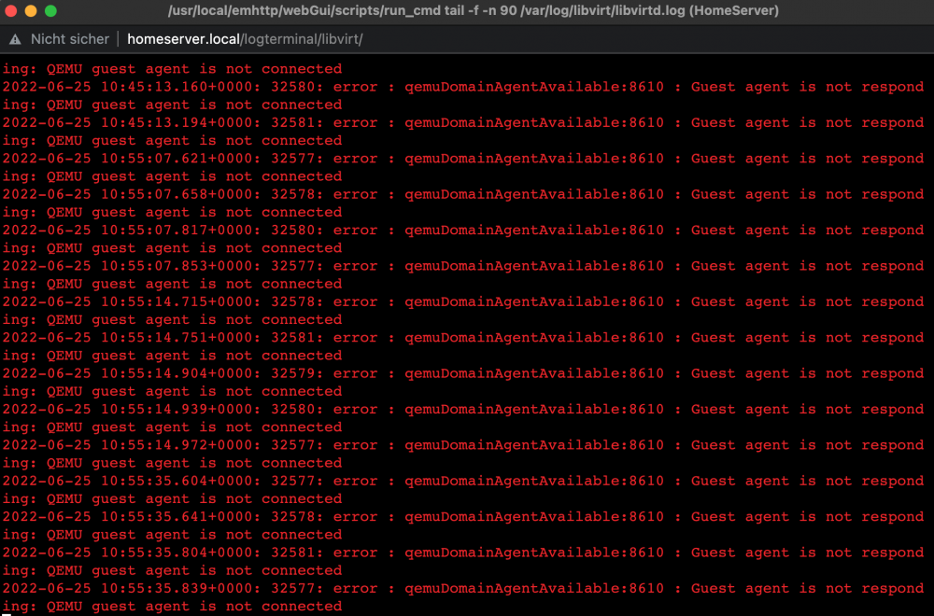Select log line timestamped 10:55:07.658+0000
The width and height of the screenshot is (934, 616).
point(463,194)
